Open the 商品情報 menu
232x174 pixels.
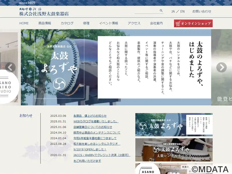pos(45,23)
